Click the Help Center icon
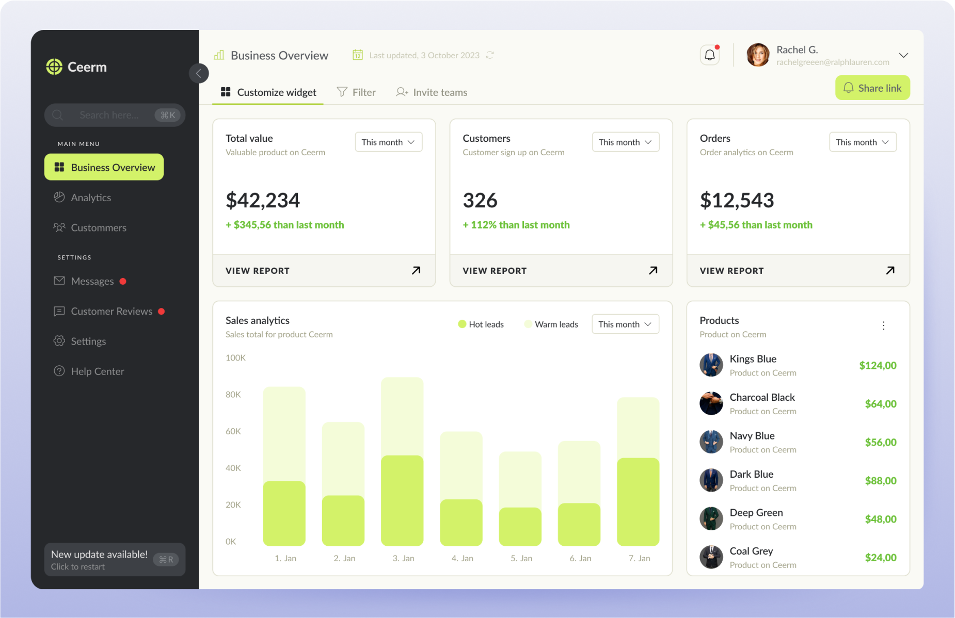 pos(59,371)
